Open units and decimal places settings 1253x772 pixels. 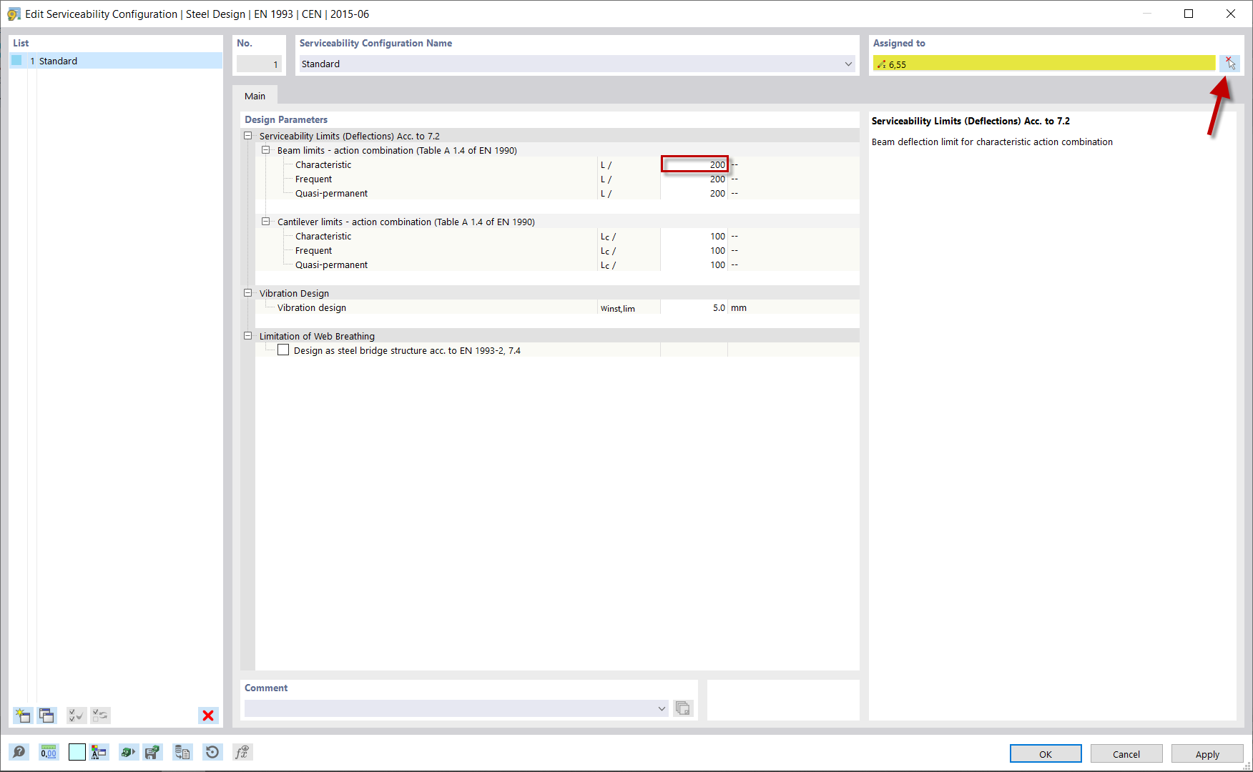[48, 752]
